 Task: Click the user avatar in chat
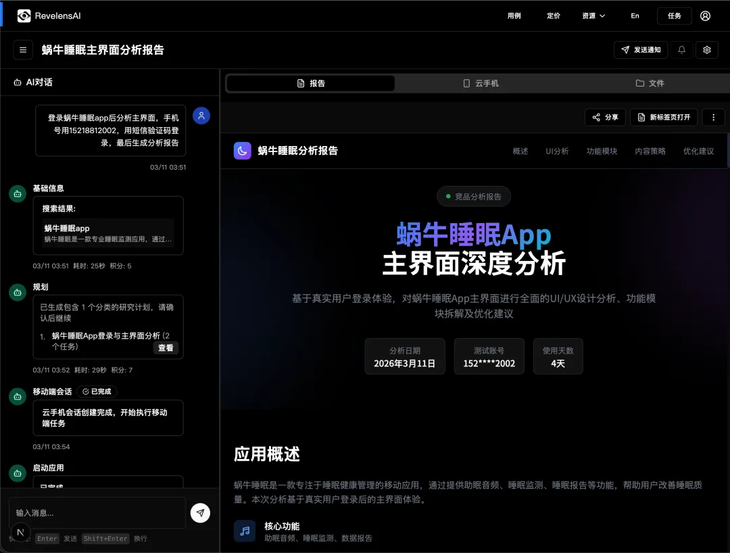point(201,116)
